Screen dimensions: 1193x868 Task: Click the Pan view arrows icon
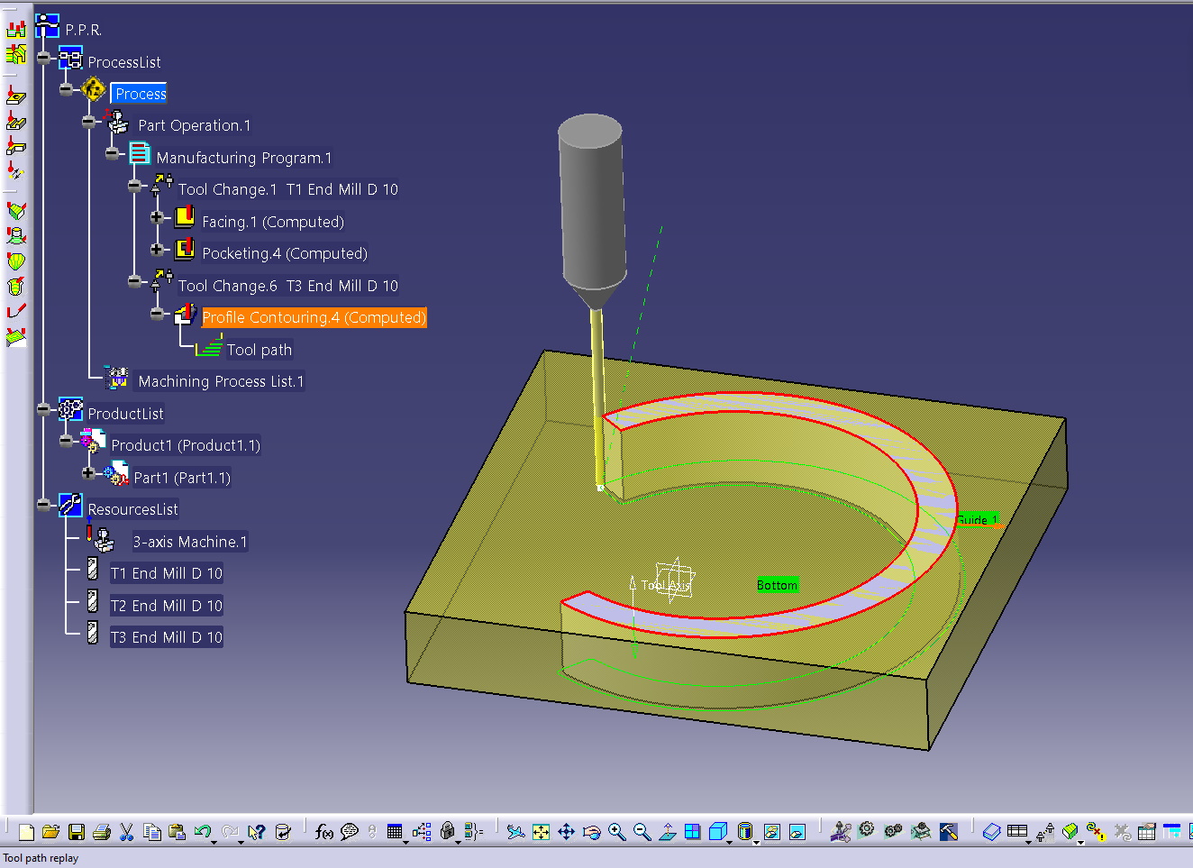pyautogui.click(x=566, y=832)
